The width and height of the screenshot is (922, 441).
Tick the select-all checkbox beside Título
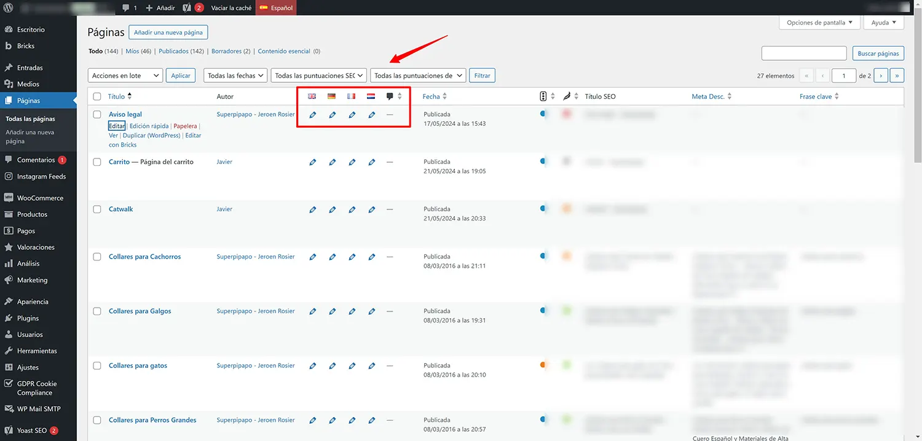(97, 96)
